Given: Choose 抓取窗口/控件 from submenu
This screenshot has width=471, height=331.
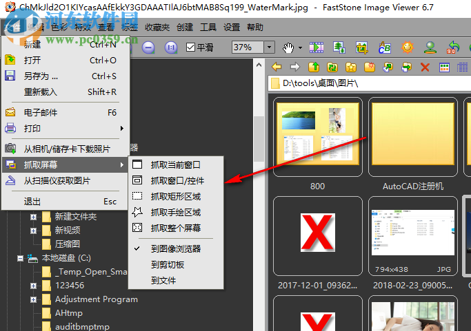Looking at the screenshot, I should pyautogui.click(x=176, y=180).
